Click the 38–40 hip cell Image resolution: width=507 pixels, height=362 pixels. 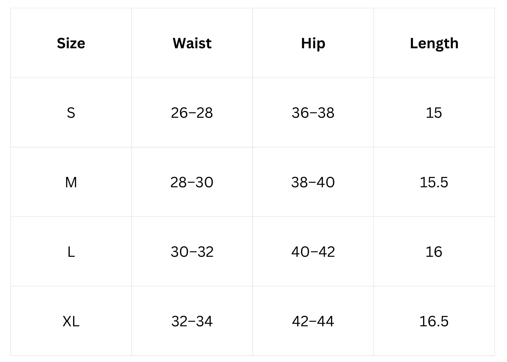tap(313, 182)
